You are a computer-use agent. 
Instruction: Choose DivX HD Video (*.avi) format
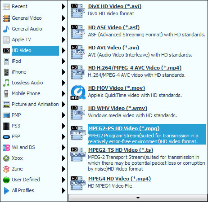[115, 6]
